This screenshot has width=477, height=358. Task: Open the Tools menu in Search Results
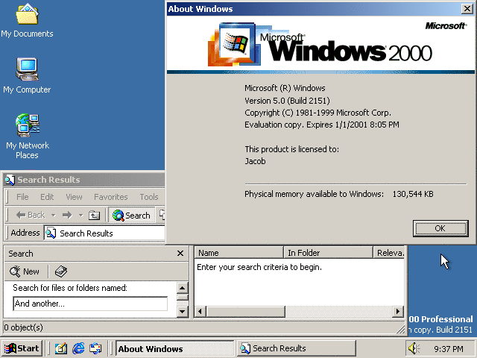pos(149,197)
